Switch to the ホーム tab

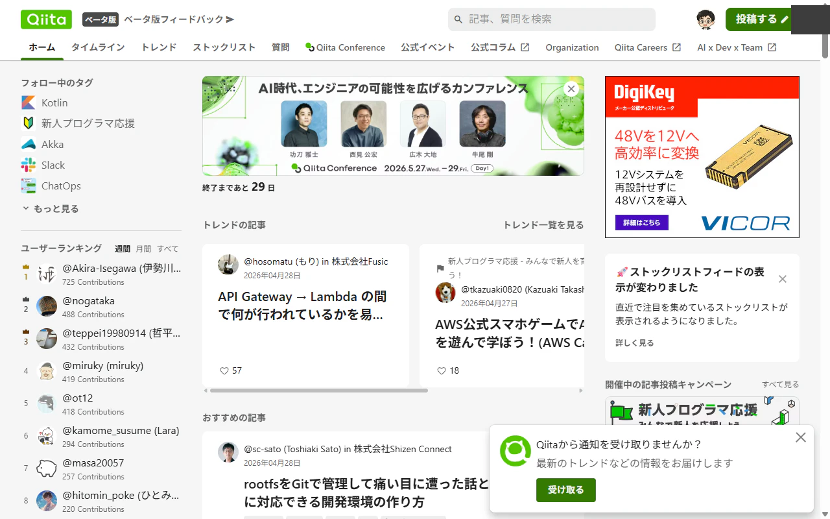(42, 47)
